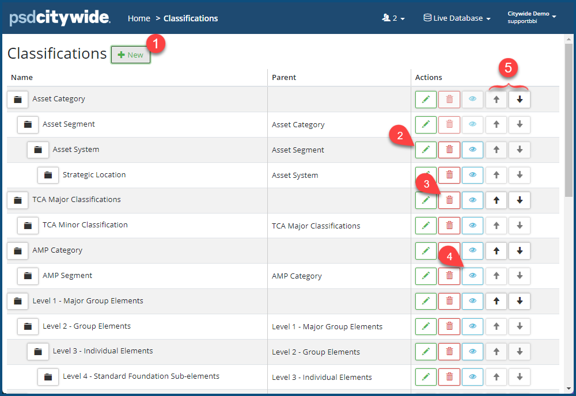
Task: Click the New classification button
Action: (x=130, y=55)
